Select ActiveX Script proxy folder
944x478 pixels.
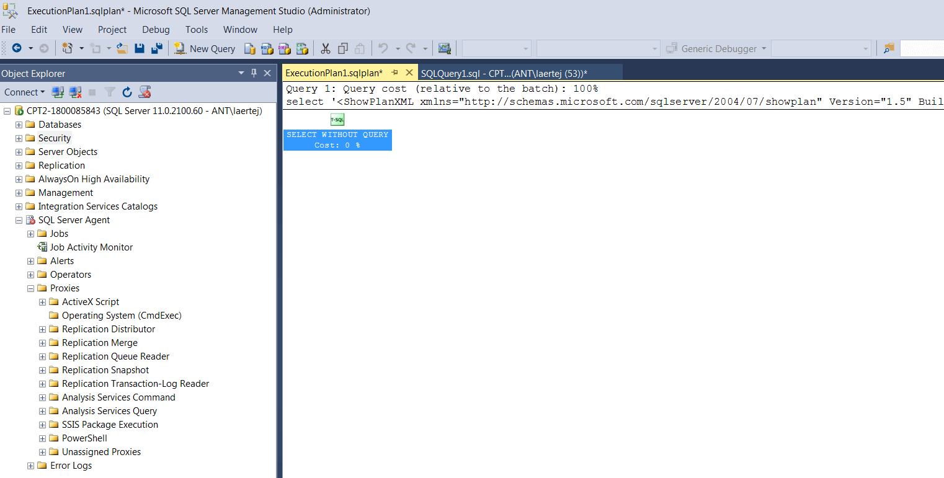pos(91,302)
